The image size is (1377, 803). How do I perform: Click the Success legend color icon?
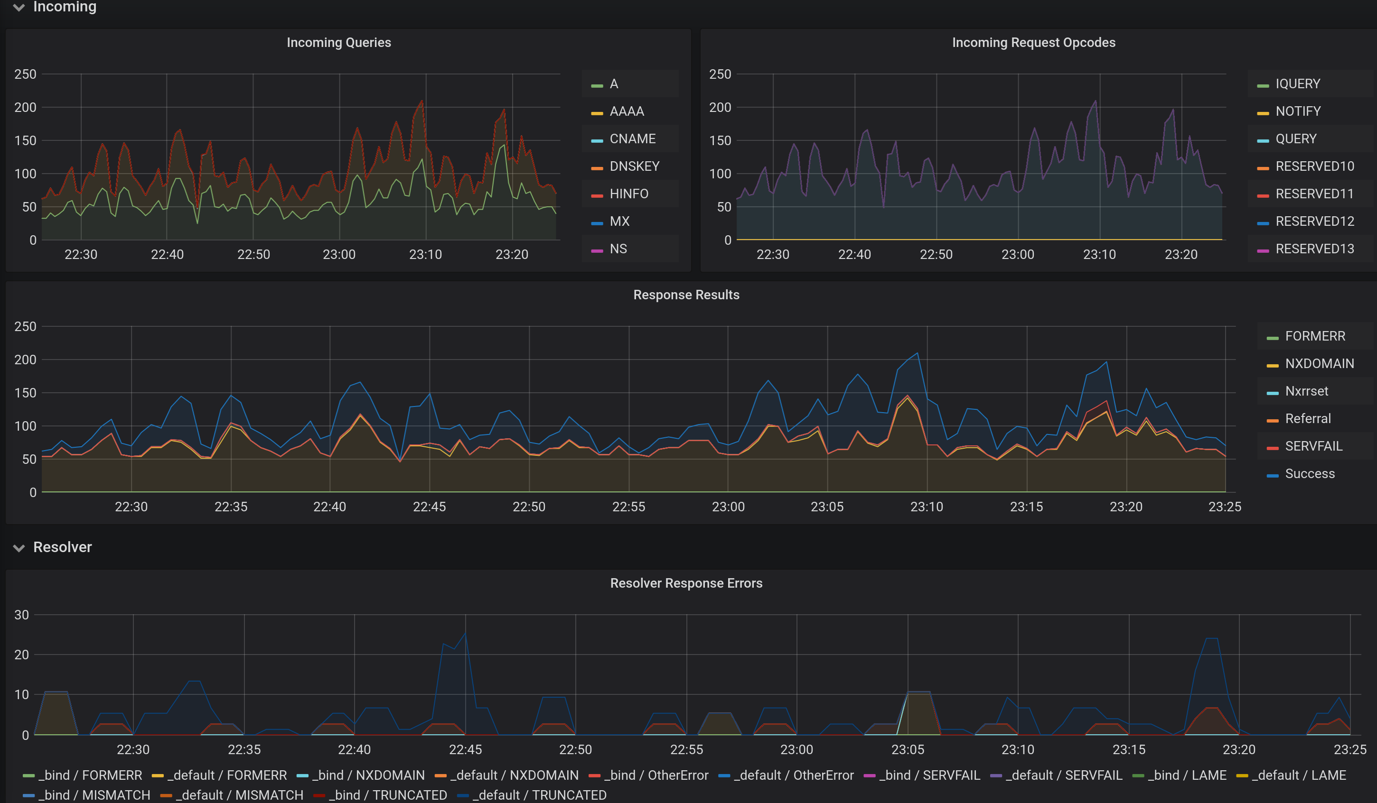pyautogui.click(x=1272, y=475)
